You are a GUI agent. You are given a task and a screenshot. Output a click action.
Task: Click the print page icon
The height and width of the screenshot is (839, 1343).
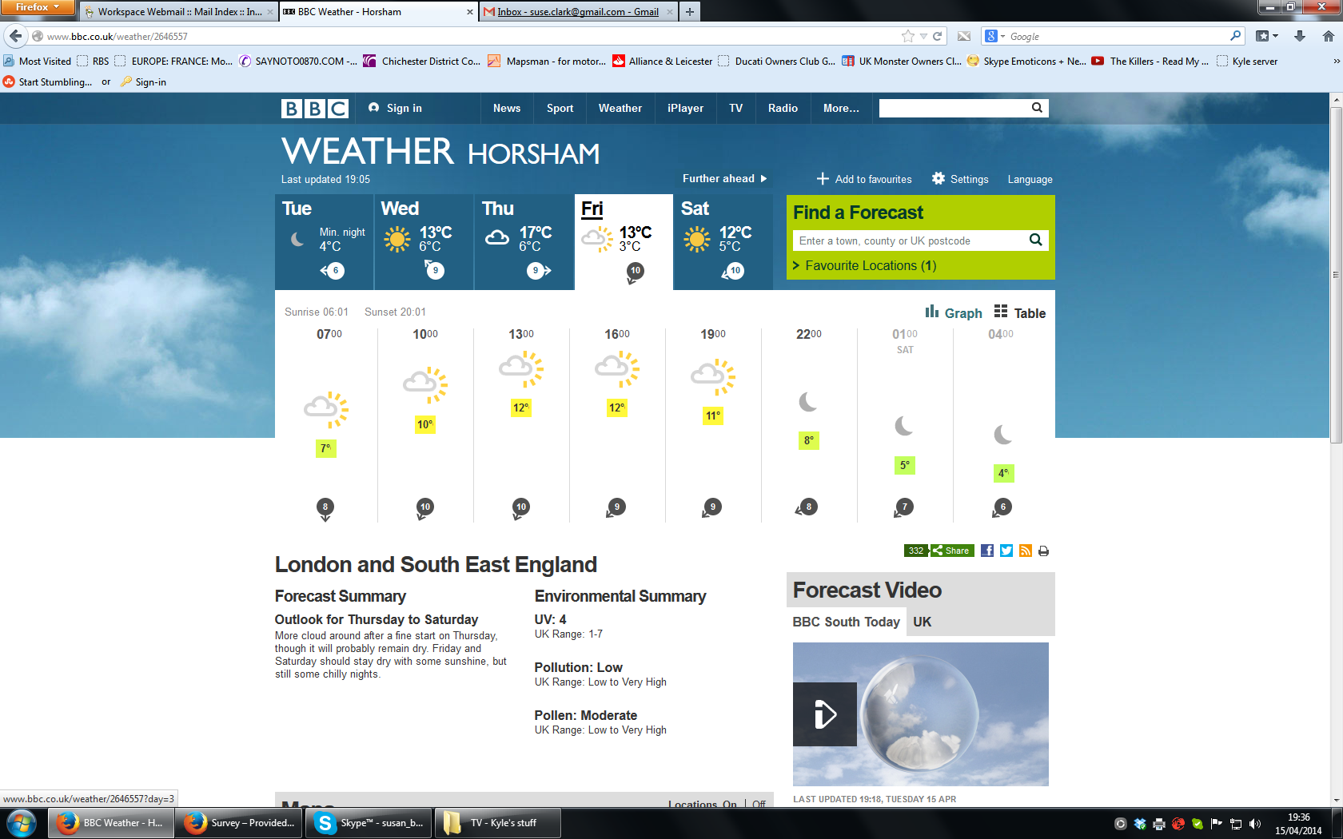click(x=1043, y=551)
